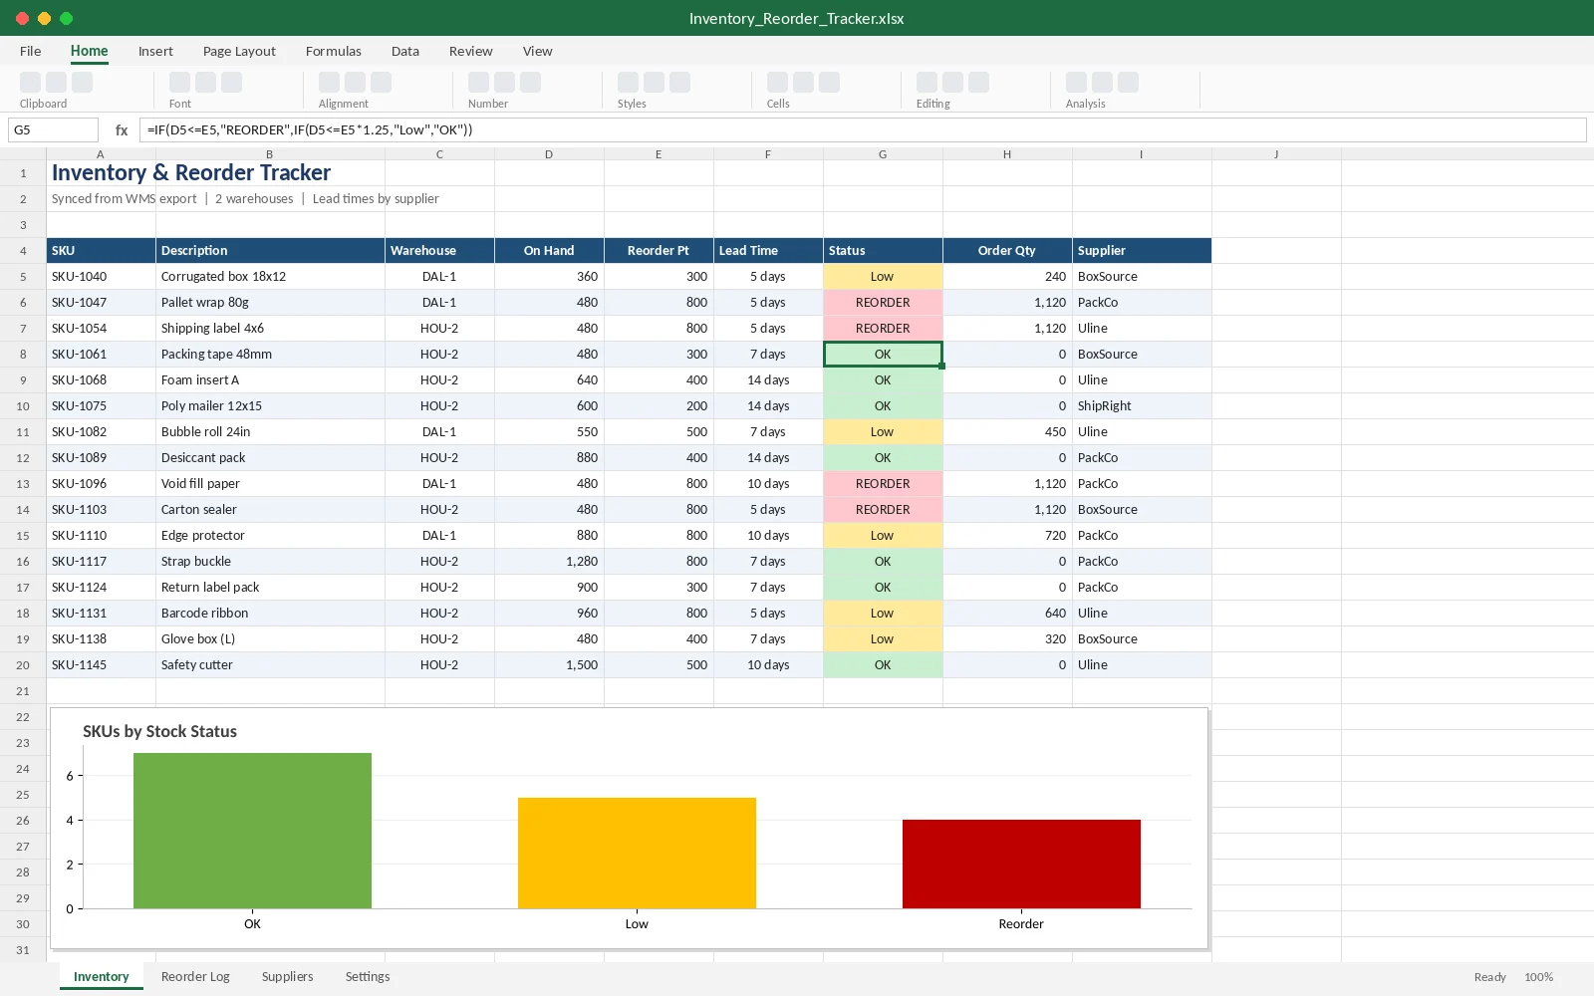Image resolution: width=1594 pixels, height=996 pixels.
Task: Switch to the Suppliers sheet
Action: point(288,976)
